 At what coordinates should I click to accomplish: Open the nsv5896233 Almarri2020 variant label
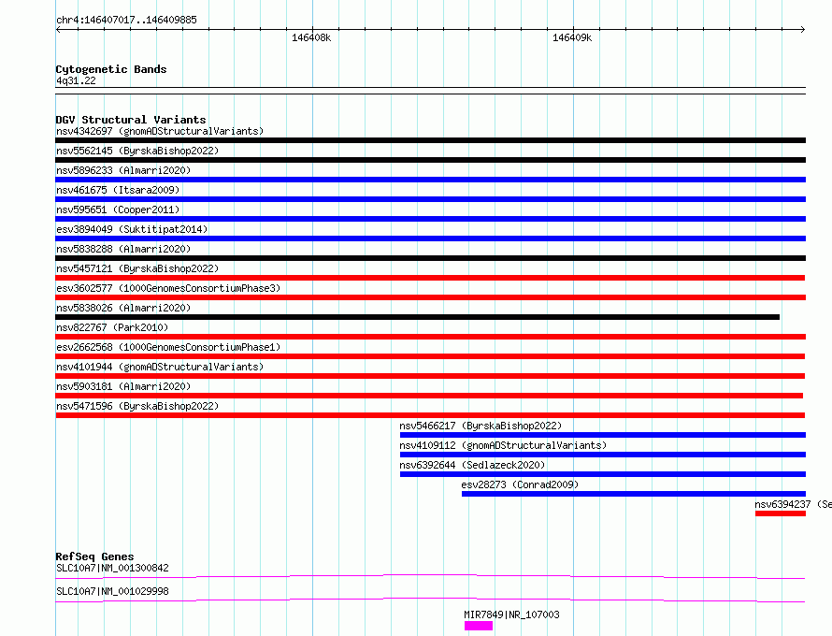pos(123,170)
